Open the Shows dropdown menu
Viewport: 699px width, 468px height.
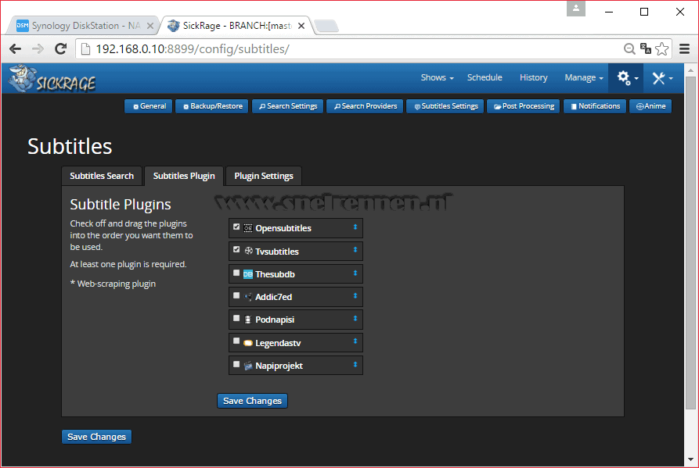pos(437,78)
